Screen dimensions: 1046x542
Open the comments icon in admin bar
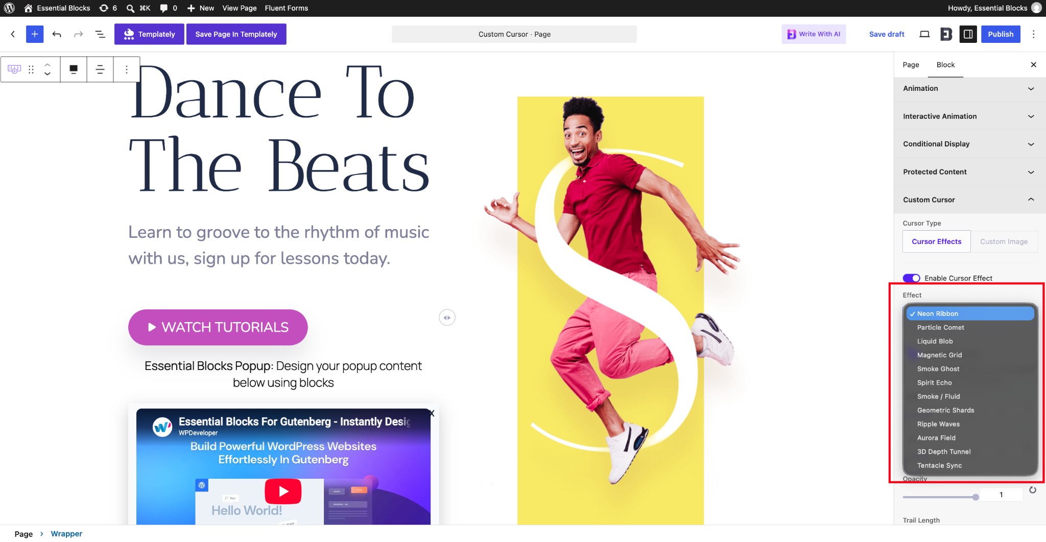tap(168, 8)
